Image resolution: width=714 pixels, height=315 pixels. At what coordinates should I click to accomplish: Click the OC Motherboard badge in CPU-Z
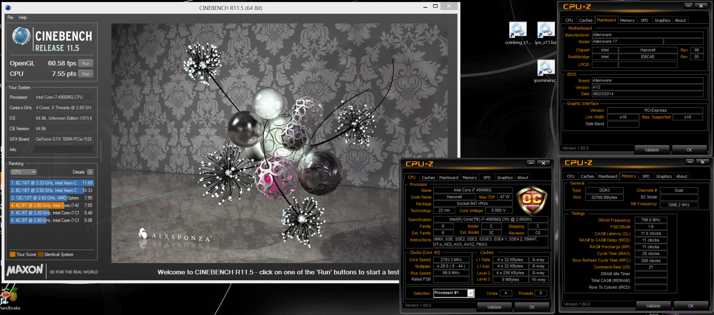point(532,200)
